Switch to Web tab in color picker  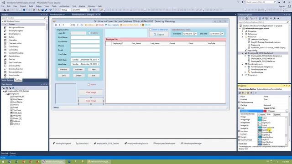(x=269, y=114)
